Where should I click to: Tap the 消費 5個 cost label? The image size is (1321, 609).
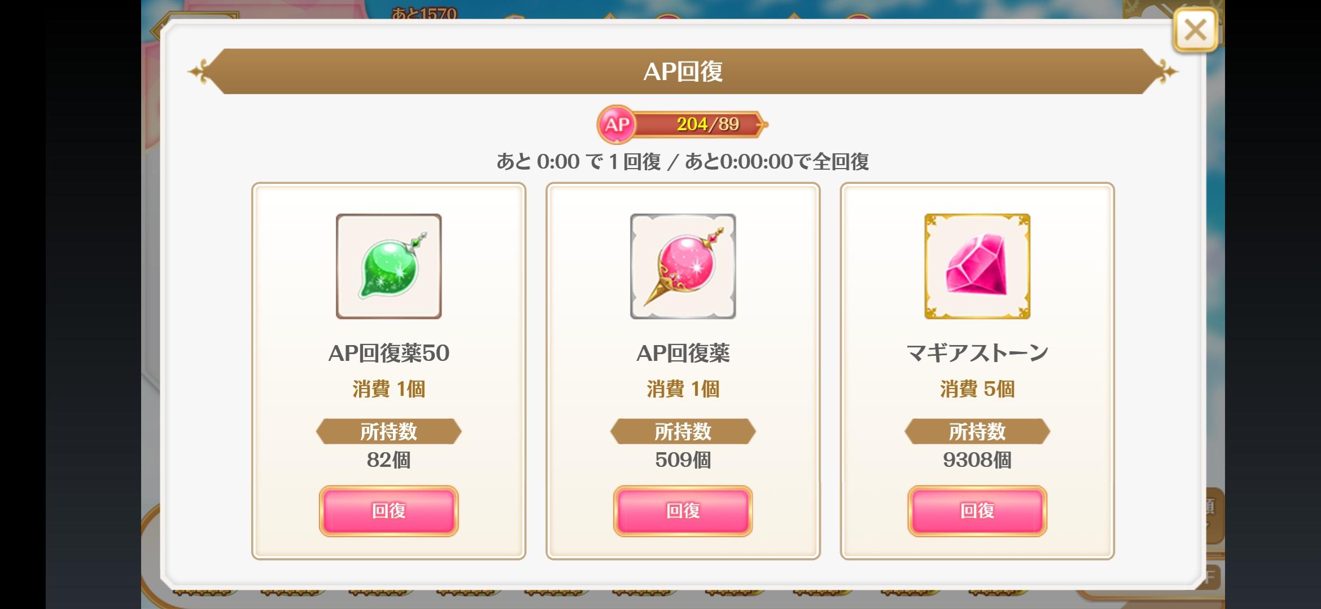coord(977,389)
